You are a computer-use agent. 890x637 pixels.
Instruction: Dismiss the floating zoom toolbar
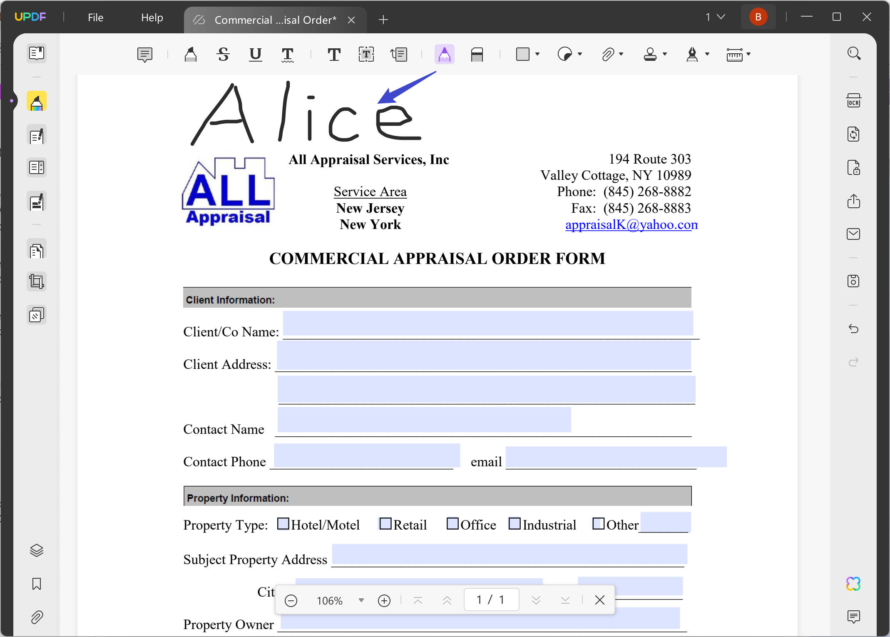pyautogui.click(x=599, y=600)
